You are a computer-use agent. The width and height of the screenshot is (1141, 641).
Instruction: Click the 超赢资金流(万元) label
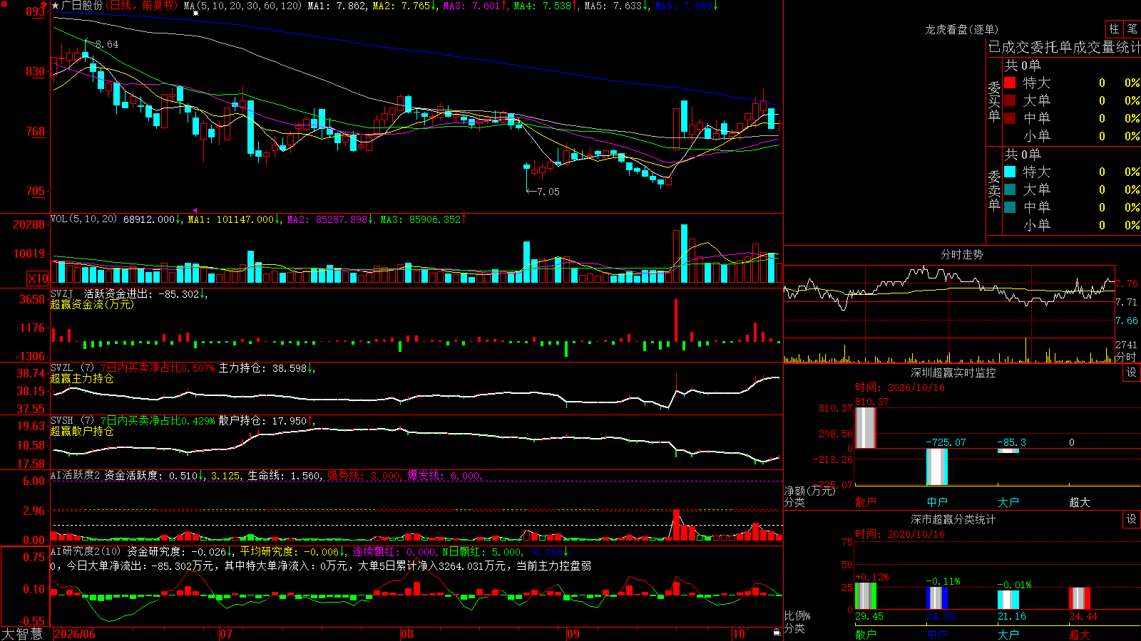point(92,304)
